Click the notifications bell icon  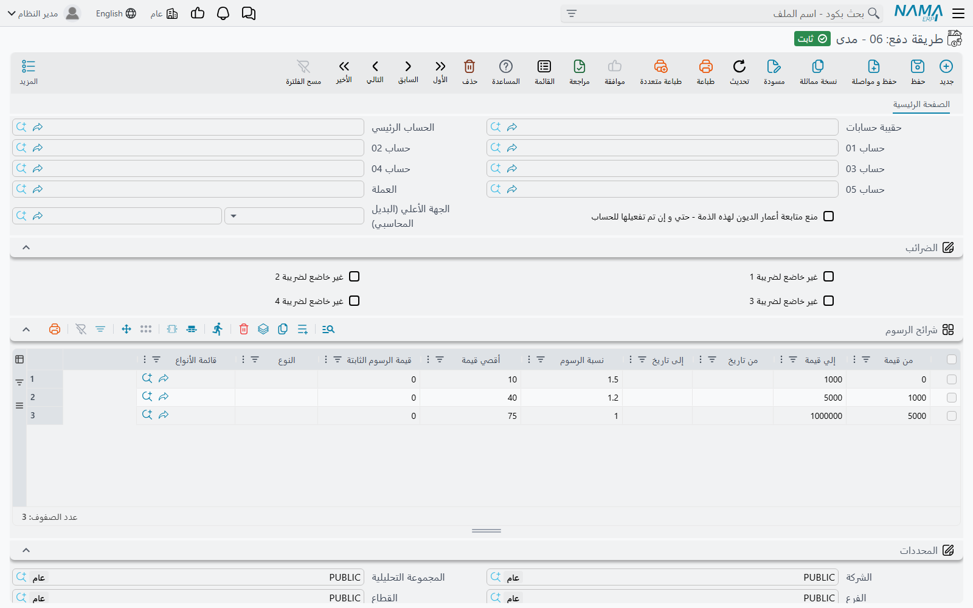(x=223, y=13)
